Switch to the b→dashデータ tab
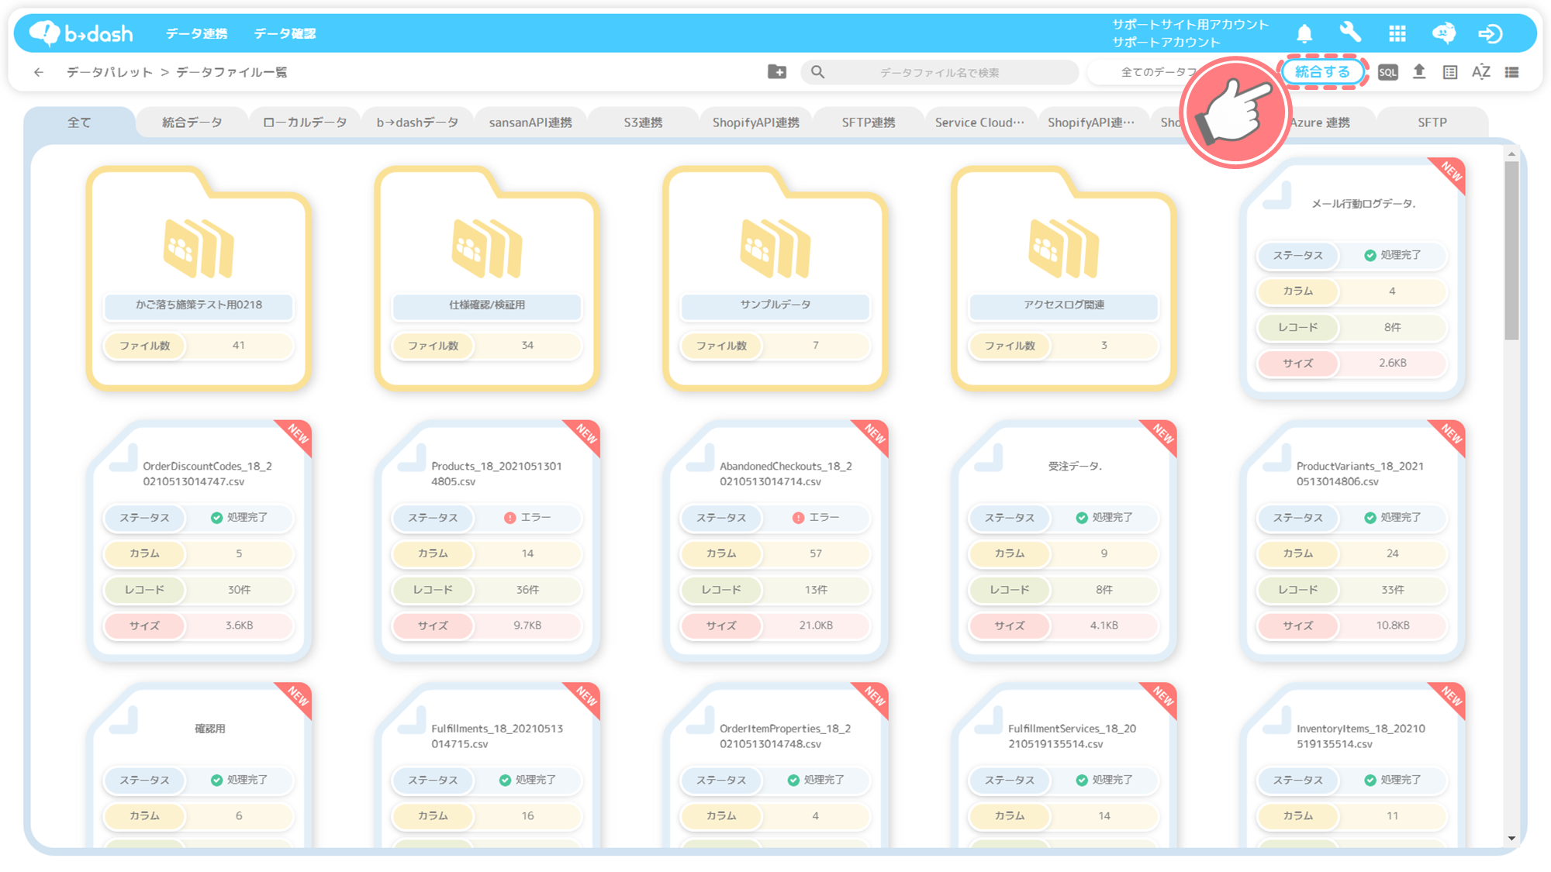This screenshot has width=1551, height=872. pos(417,122)
